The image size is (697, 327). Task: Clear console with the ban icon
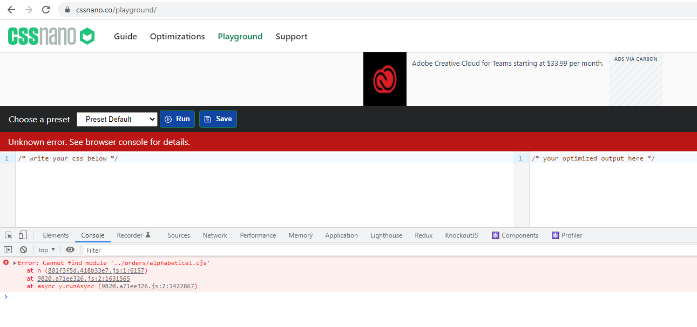tap(23, 250)
